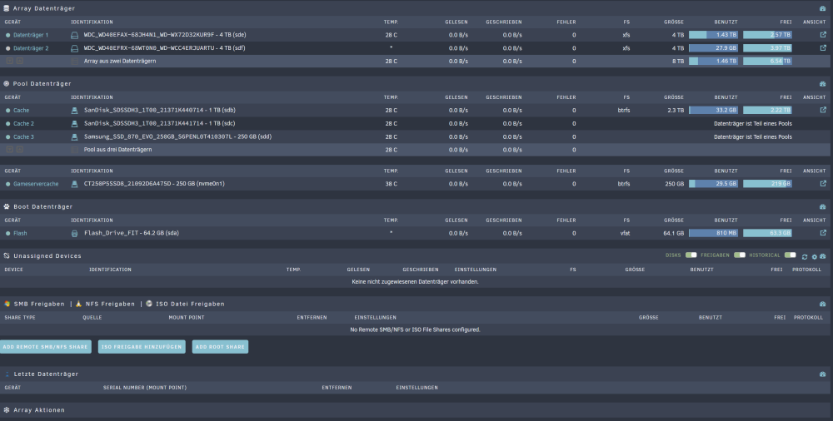This screenshot has height=421, width=833.
Task: Click 'Array aus zwei Datenträgern' summary text
Action: pyautogui.click(x=120, y=61)
